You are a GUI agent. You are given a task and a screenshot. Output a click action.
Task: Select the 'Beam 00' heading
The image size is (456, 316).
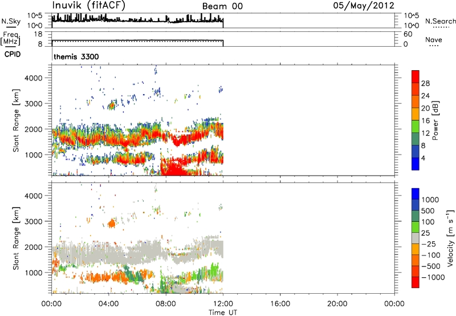click(x=222, y=6)
